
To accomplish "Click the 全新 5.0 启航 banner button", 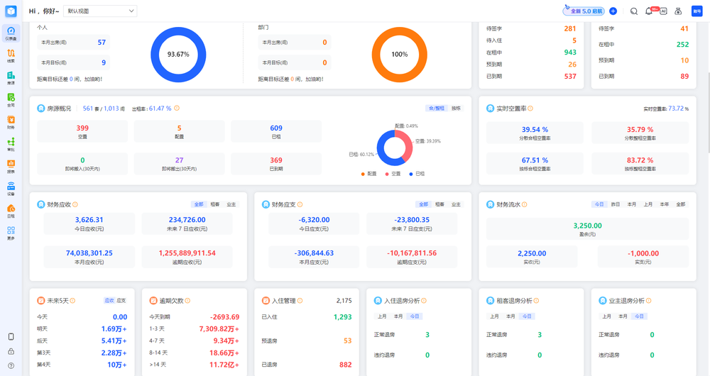I will tap(584, 11).
